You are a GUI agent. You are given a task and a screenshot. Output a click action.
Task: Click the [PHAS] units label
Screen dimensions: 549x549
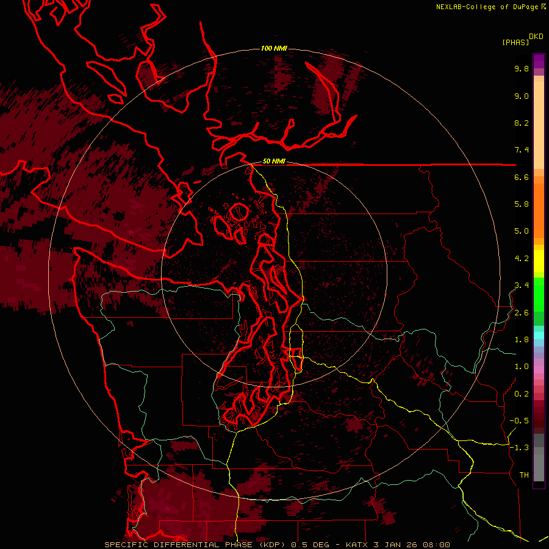pyautogui.click(x=515, y=43)
